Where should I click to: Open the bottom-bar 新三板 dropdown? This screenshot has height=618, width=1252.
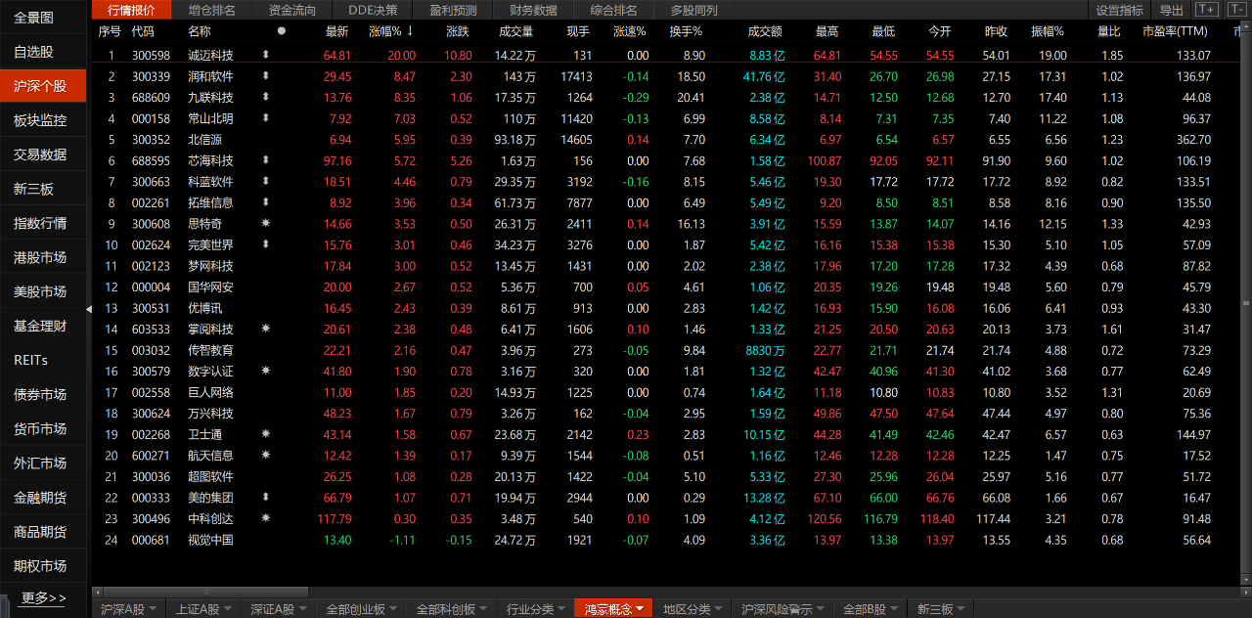(940, 609)
